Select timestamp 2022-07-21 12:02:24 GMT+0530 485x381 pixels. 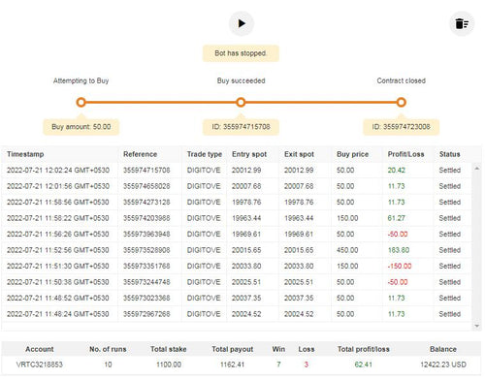pyautogui.click(x=58, y=171)
